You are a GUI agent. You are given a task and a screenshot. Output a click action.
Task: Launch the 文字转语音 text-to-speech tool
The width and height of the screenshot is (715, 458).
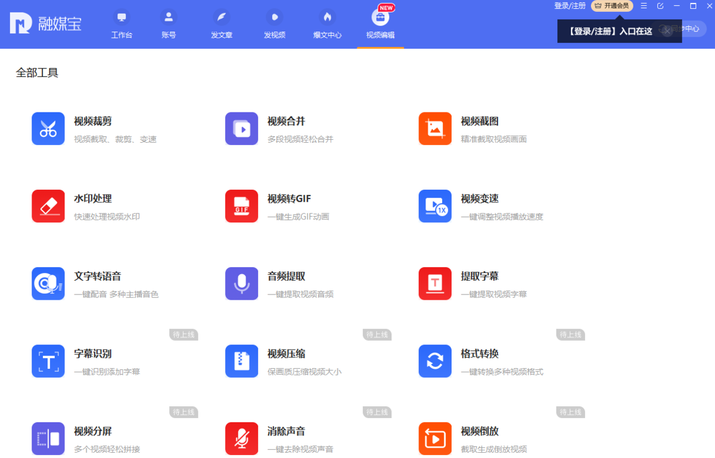(83, 284)
